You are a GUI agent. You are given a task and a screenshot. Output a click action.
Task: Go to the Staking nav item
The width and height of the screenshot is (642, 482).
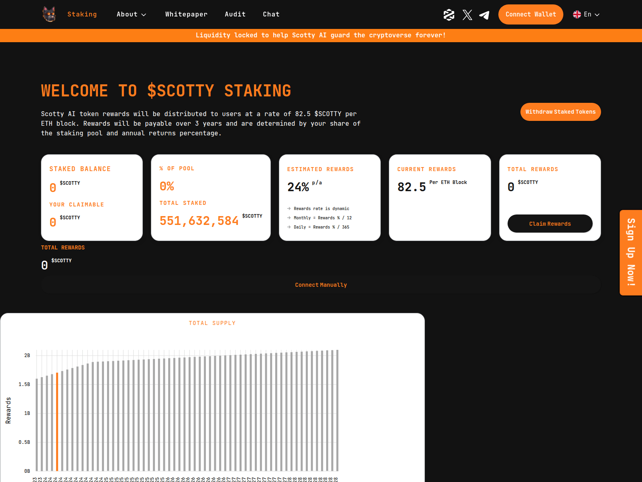point(82,14)
